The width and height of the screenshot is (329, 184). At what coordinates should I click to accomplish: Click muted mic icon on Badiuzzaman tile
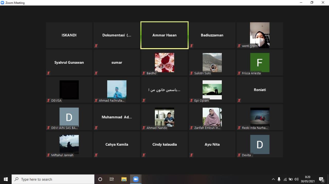191,46
